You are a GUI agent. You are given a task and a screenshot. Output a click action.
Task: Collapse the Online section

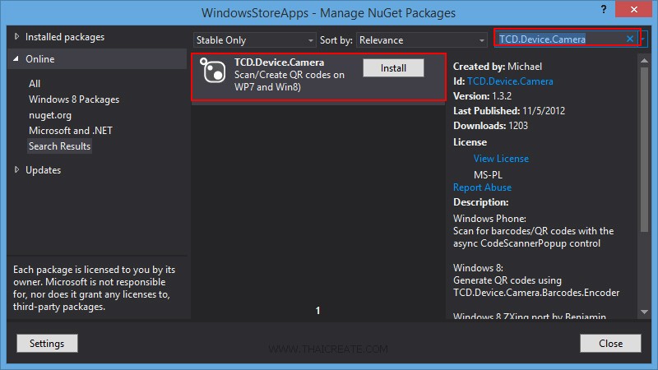16,58
